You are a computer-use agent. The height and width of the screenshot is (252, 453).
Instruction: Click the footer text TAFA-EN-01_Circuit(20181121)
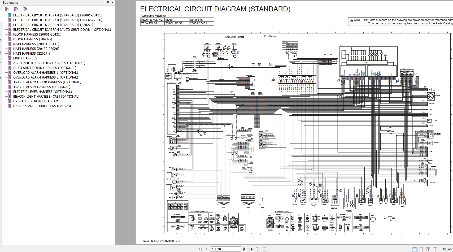(161, 241)
